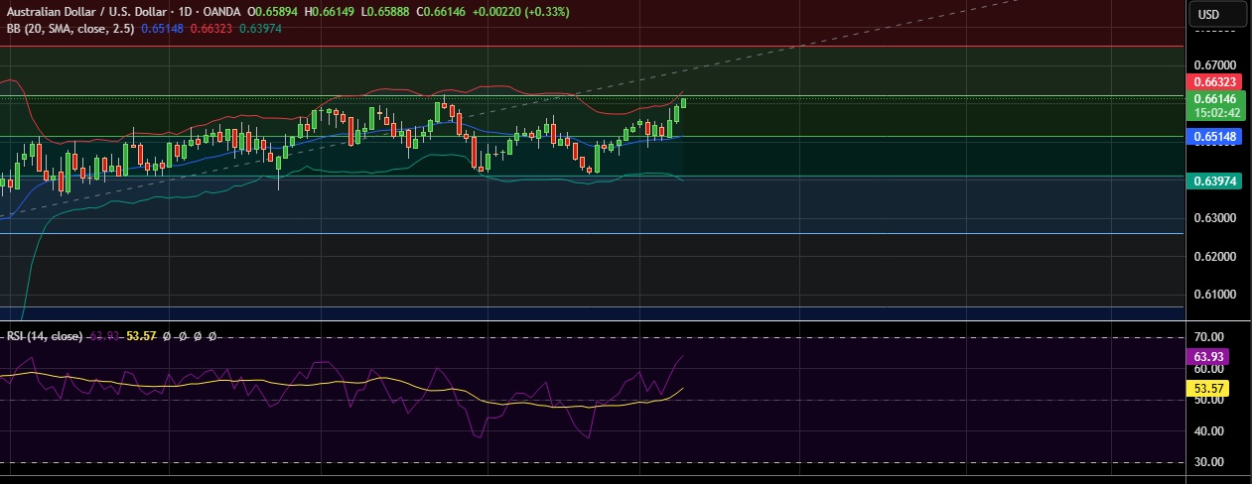Click the blue 0.65148 price axis label
Image resolution: width=1252 pixels, height=484 pixels.
pyautogui.click(x=1213, y=137)
